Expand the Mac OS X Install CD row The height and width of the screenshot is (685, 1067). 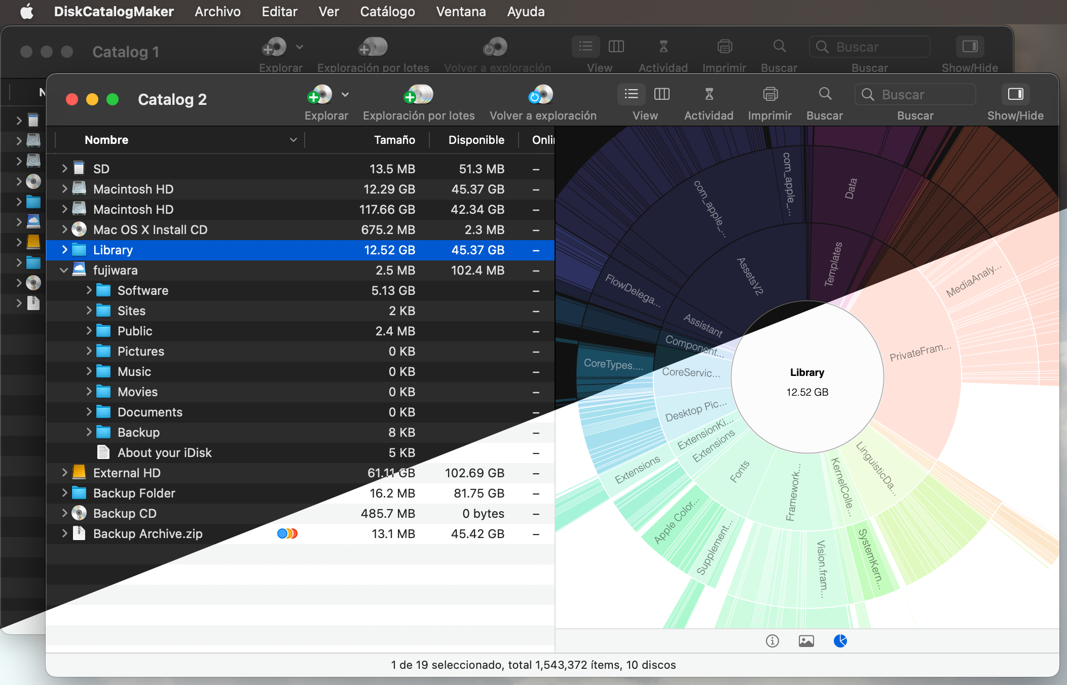[x=64, y=230]
